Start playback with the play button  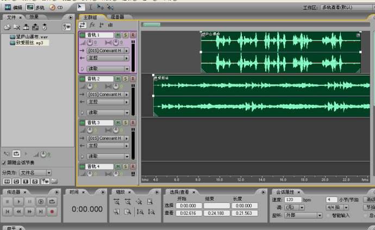[18, 202]
